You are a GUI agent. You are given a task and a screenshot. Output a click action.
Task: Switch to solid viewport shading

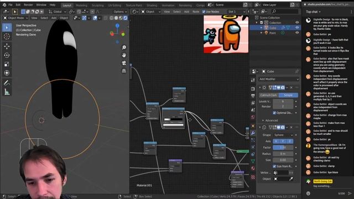[x=116, y=18]
